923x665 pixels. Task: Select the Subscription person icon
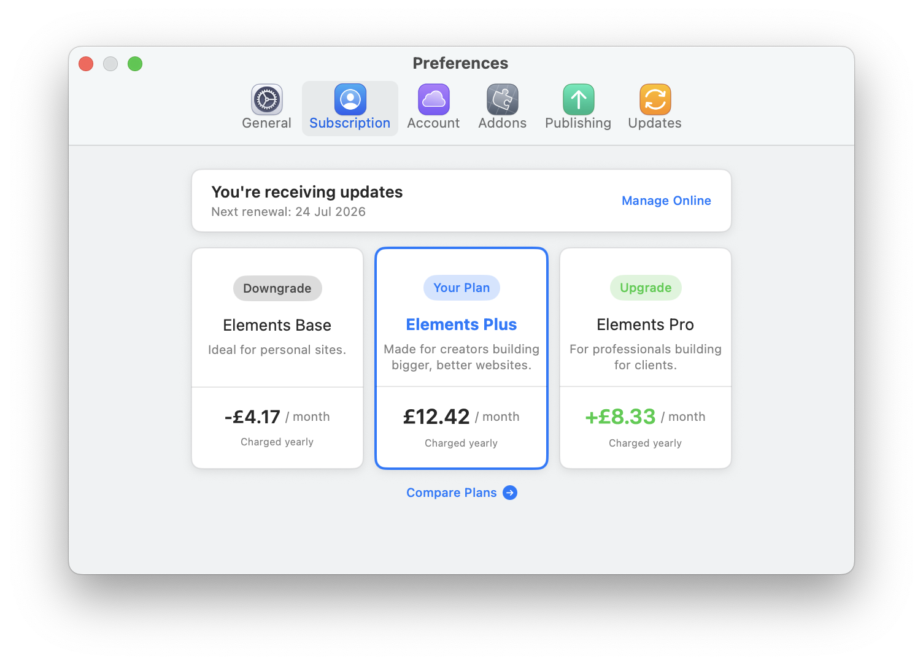pyautogui.click(x=350, y=100)
